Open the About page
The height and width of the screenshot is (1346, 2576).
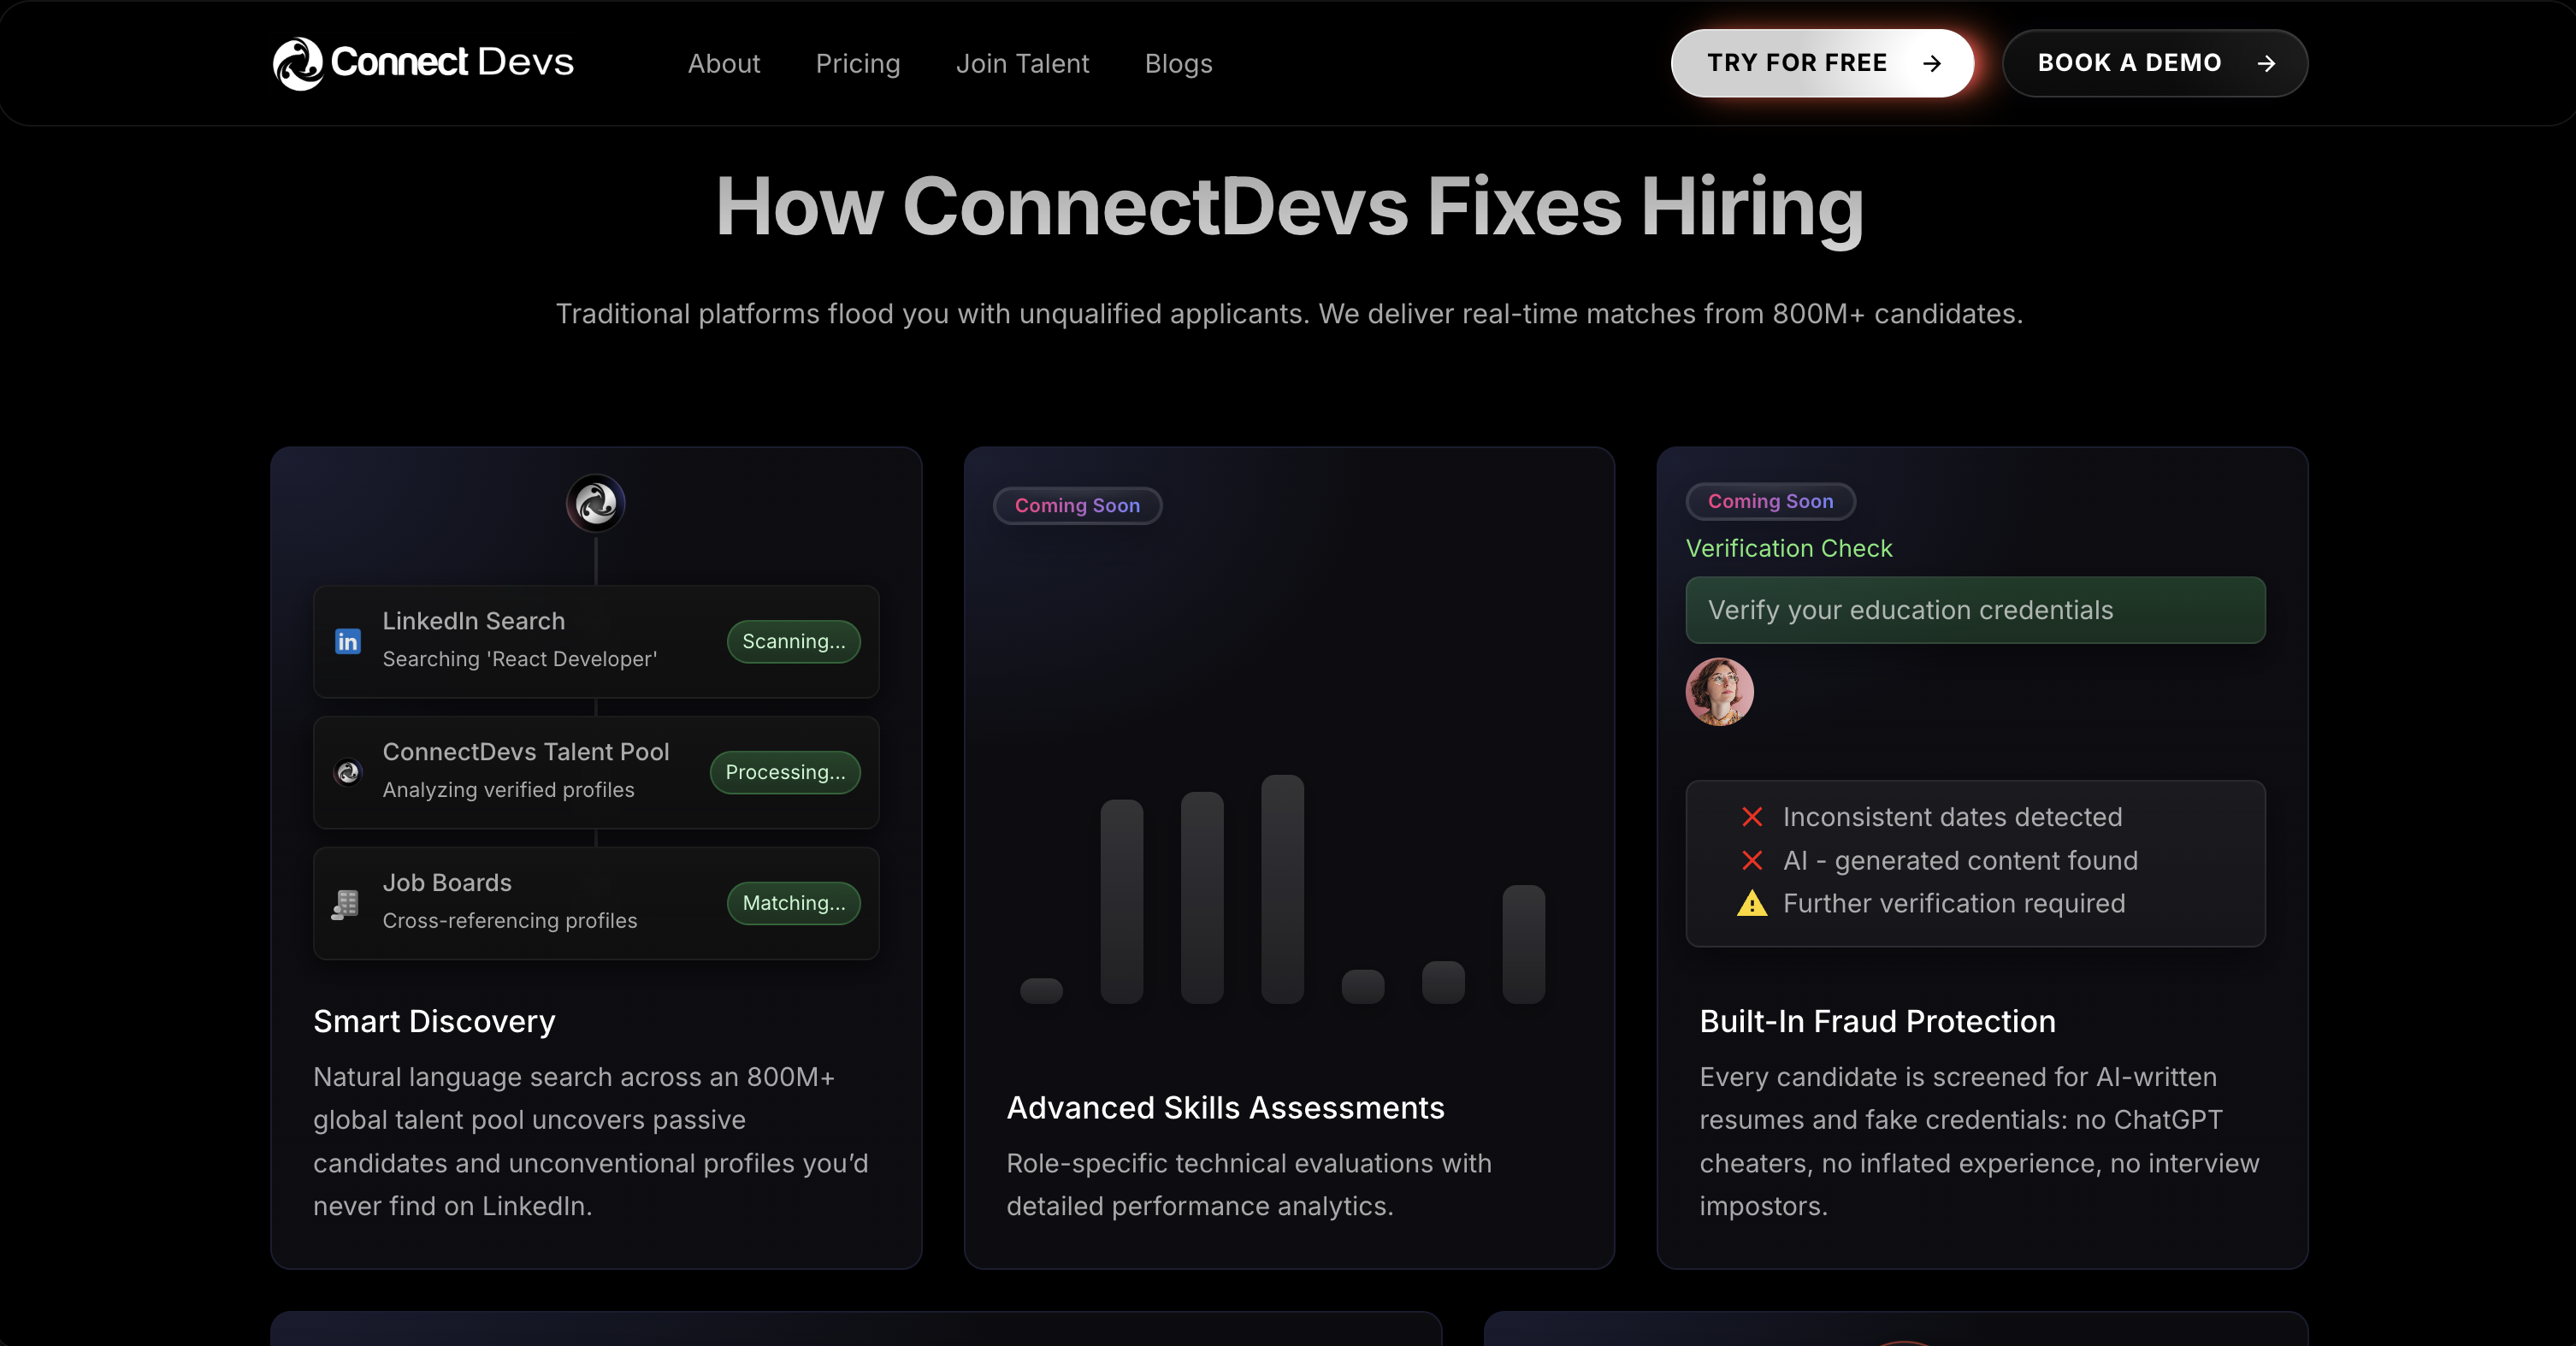click(724, 62)
